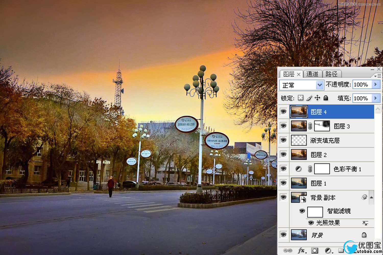Select the 图层 1 thumbnail
The width and height of the screenshot is (383, 255).
point(299,183)
